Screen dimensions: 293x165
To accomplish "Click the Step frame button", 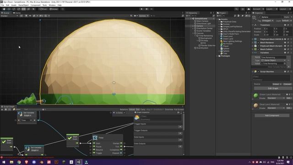I will (152, 9).
